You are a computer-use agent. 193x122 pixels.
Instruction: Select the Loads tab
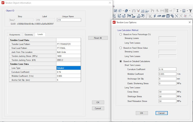[40, 34]
